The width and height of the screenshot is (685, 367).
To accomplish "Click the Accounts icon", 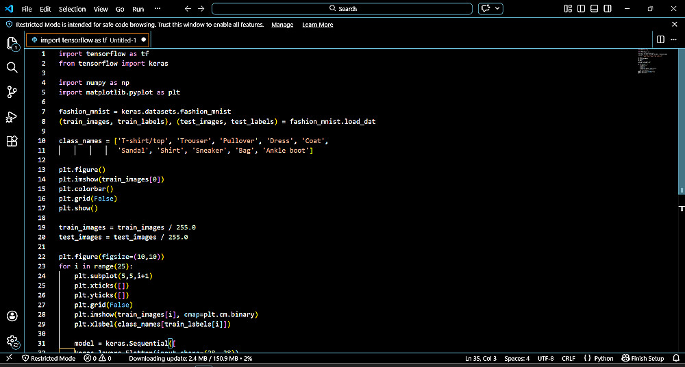I will click(x=12, y=316).
